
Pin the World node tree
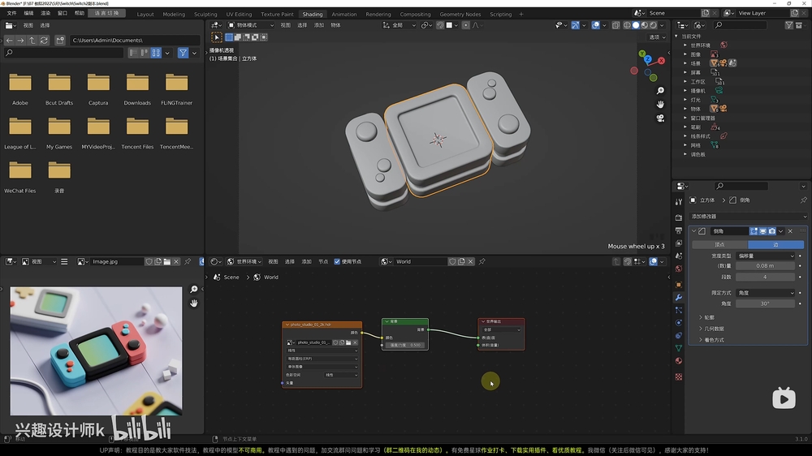482,261
